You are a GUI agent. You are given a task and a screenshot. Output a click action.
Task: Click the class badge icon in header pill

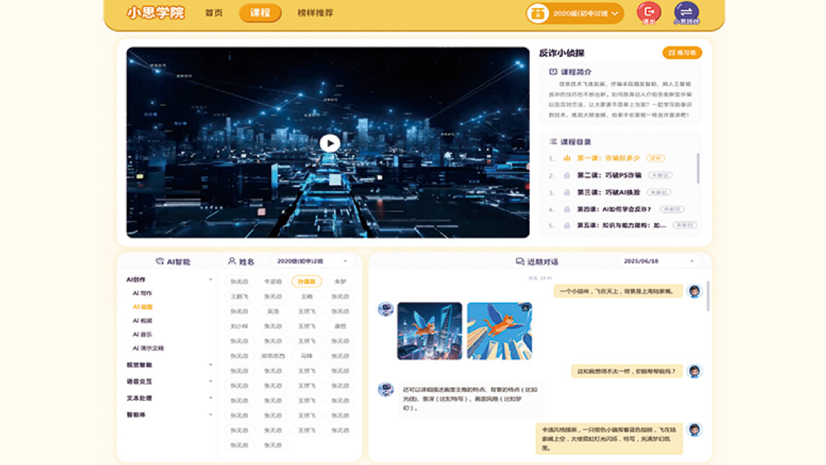click(537, 13)
